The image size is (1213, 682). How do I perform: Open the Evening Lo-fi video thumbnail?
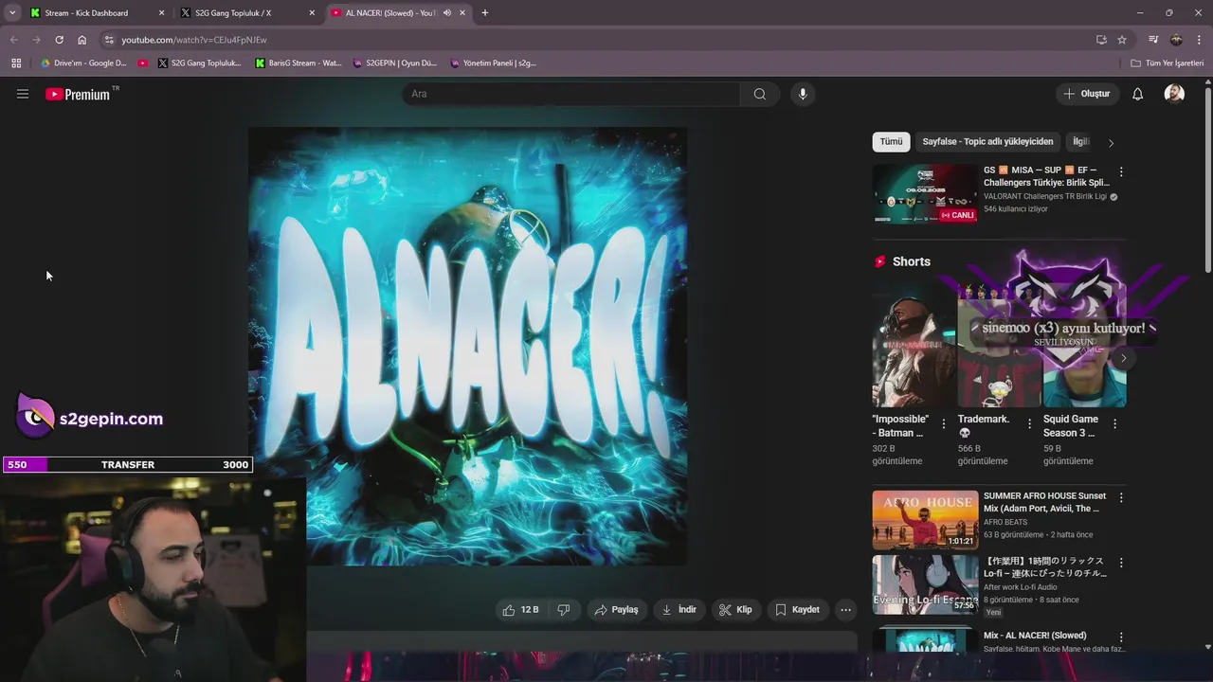[925, 584]
